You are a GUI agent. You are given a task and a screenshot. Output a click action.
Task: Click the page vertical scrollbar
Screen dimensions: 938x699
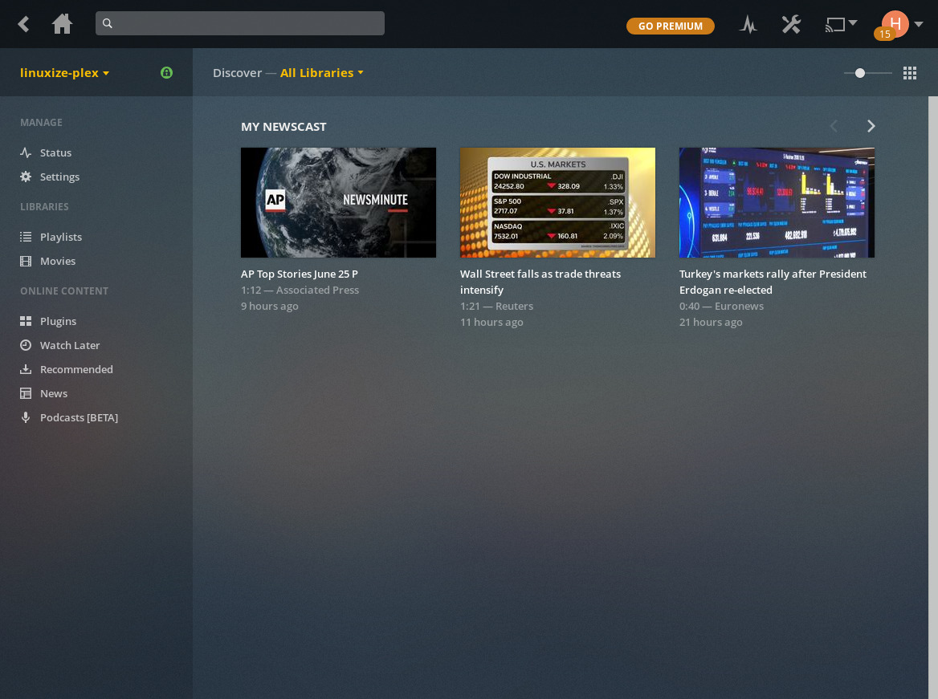[x=932, y=397]
